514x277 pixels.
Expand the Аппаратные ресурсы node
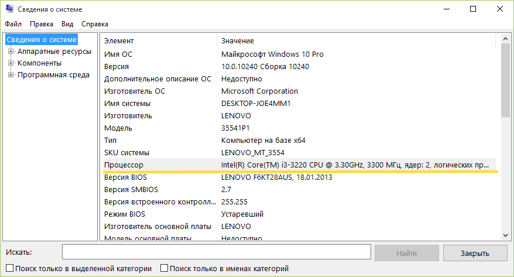pyautogui.click(x=11, y=52)
